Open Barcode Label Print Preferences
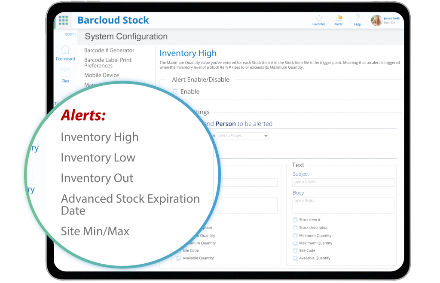Viewport: 440px width, 283px height. pyautogui.click(x=108, y=63)
